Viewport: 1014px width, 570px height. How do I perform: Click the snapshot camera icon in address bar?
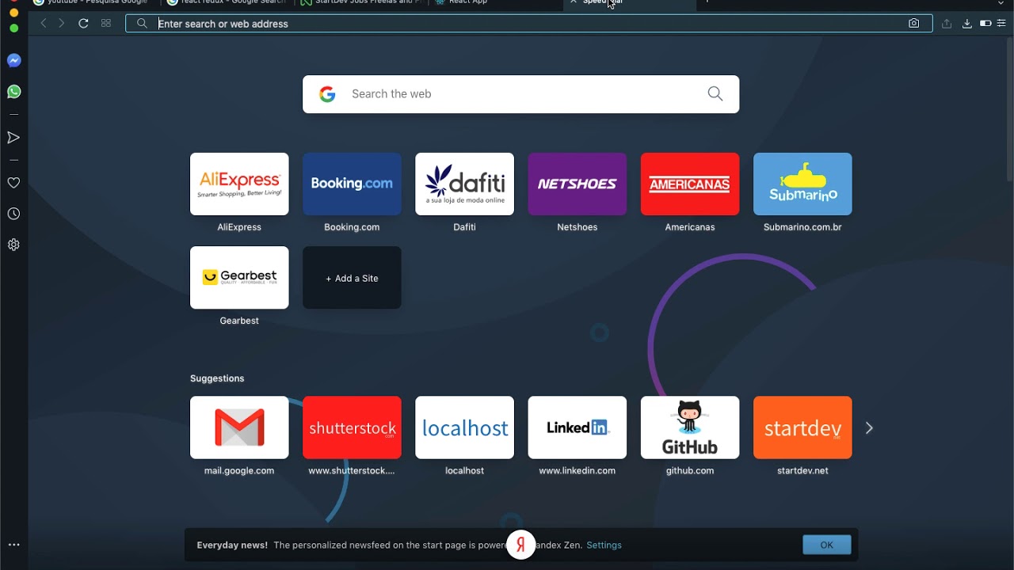pyautogui.click(x=914, y=24)
